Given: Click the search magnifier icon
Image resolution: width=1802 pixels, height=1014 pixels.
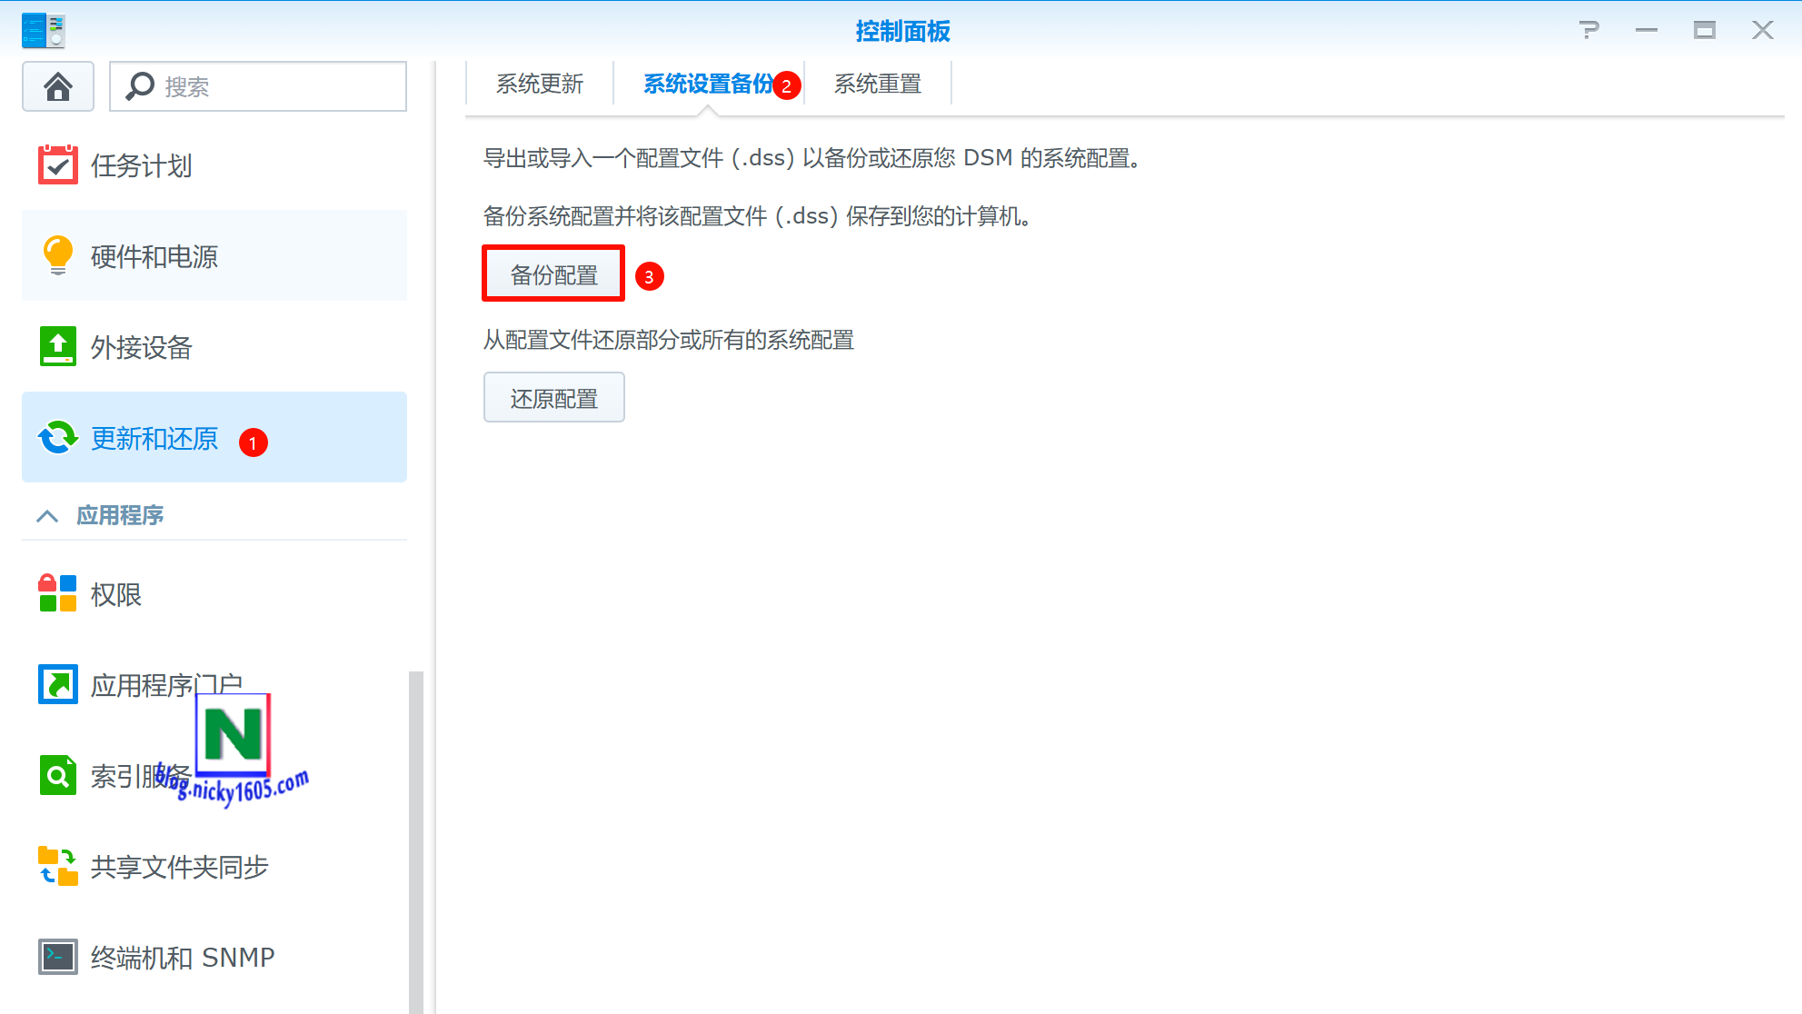Looking at the screenshot, I should coord(139,86).
